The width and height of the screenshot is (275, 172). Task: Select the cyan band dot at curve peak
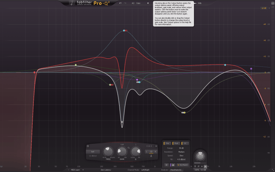coord(124,30)
